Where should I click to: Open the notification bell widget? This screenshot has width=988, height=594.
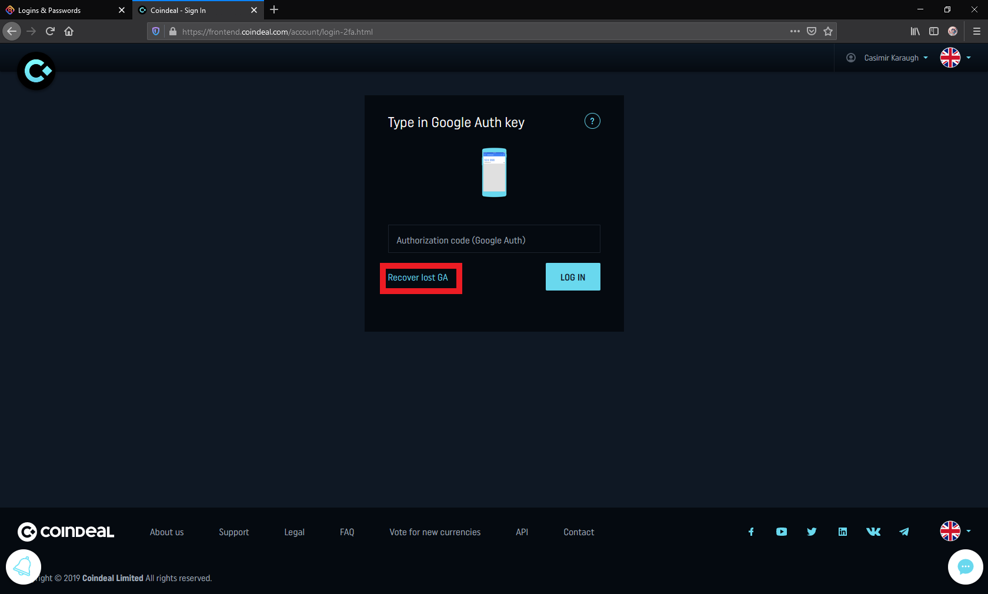pyautogui.click(x=24, y=567)
